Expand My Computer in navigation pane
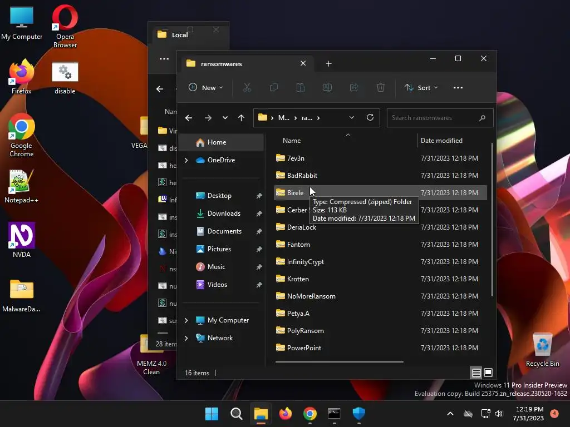 coord(186,320)
